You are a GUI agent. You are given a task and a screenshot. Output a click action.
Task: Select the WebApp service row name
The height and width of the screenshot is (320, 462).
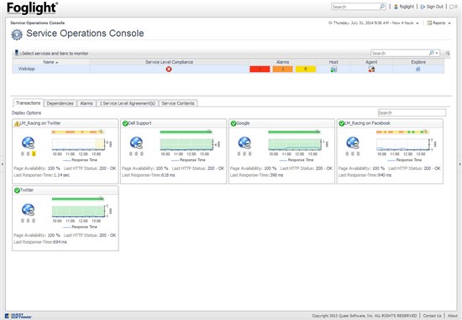[27, 69]
